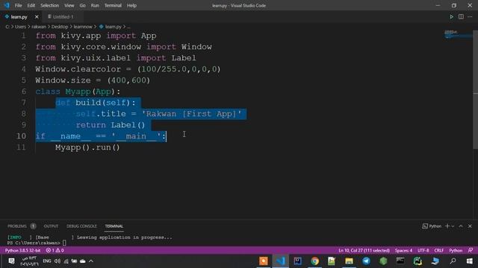Open the Go menu
The height and width of the screenshot is (268, 478).
tap(83, 5)
